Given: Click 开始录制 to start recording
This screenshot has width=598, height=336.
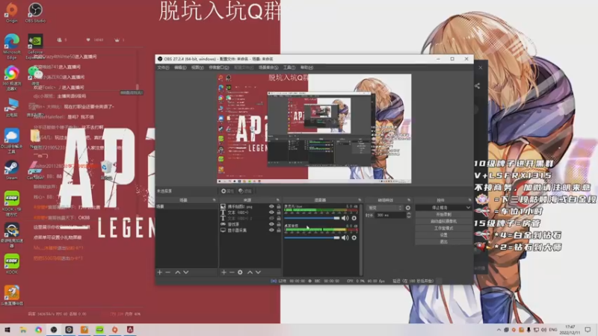Looking at the screenshot, I should pyautogui.click(x=443, y=214).
